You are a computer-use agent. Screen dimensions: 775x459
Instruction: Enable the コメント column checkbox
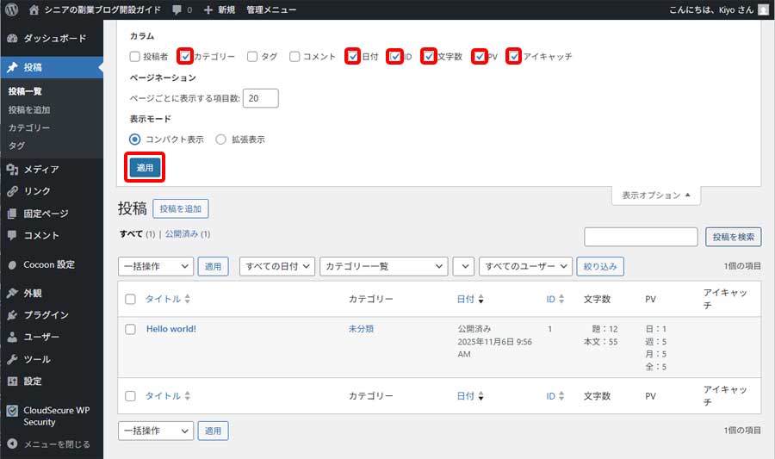294,56
